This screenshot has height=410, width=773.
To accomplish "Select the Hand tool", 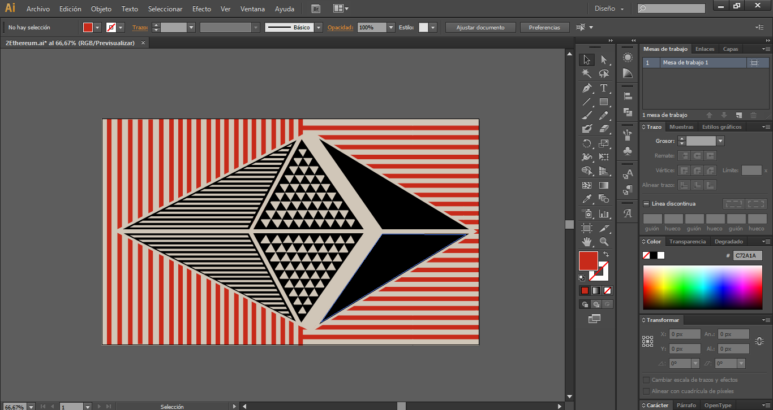I will (587, 242).
